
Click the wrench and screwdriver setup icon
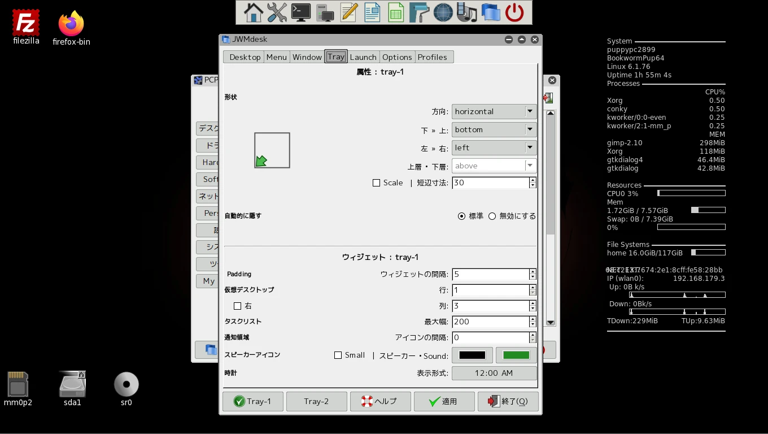tap(277, 12)
